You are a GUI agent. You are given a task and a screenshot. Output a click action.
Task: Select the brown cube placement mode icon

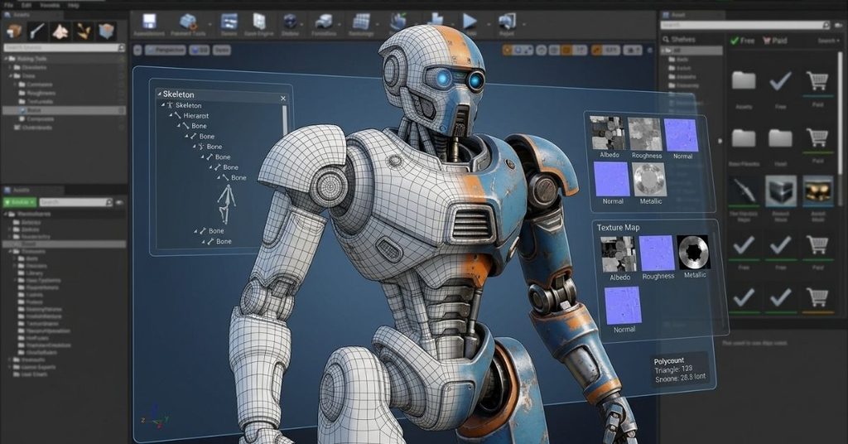pos(14,31)
